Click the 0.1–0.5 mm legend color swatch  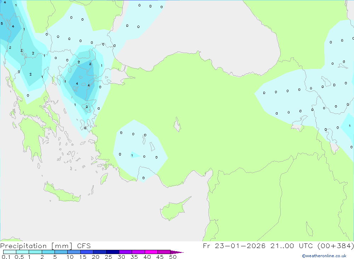coord(10,252)
